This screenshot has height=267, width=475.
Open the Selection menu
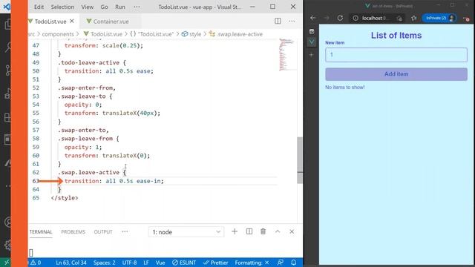[x=62, y=7]
